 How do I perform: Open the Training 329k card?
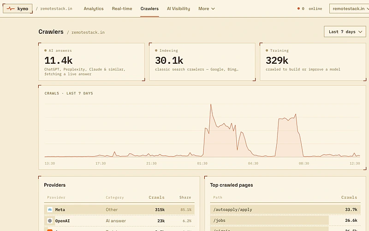tap(313, 62)
